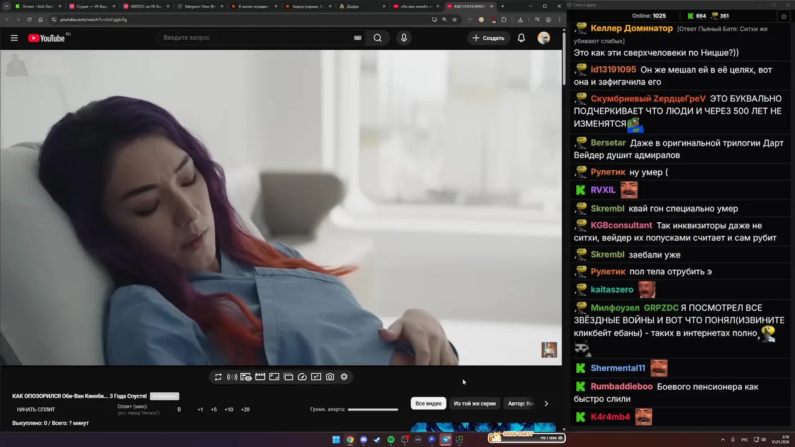Switch to the Stream - Kick Dashboard tab

tap(37, 6)
